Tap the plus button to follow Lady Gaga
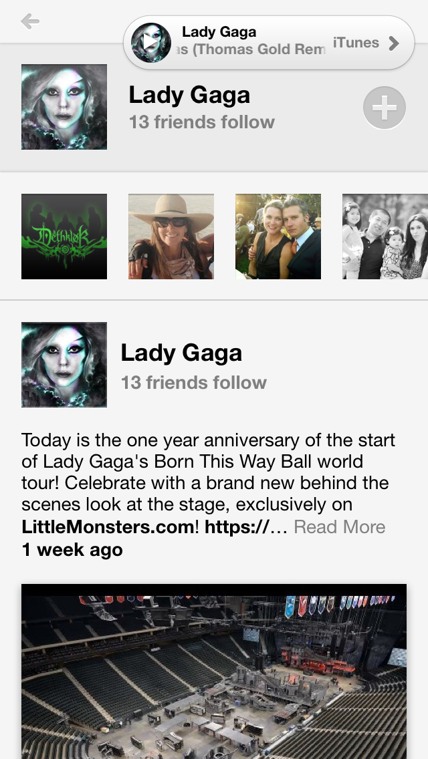Viewport: 428px width, 759px height. coord(384,108)
